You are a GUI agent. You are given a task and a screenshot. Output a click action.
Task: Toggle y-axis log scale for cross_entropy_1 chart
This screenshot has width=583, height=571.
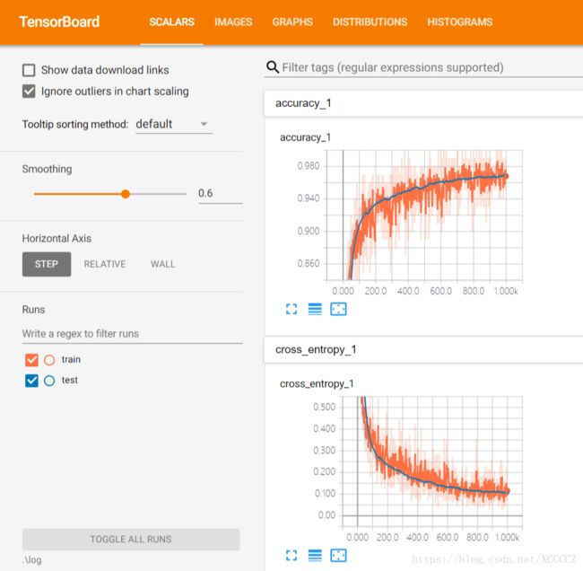click(x=315, y=556)
